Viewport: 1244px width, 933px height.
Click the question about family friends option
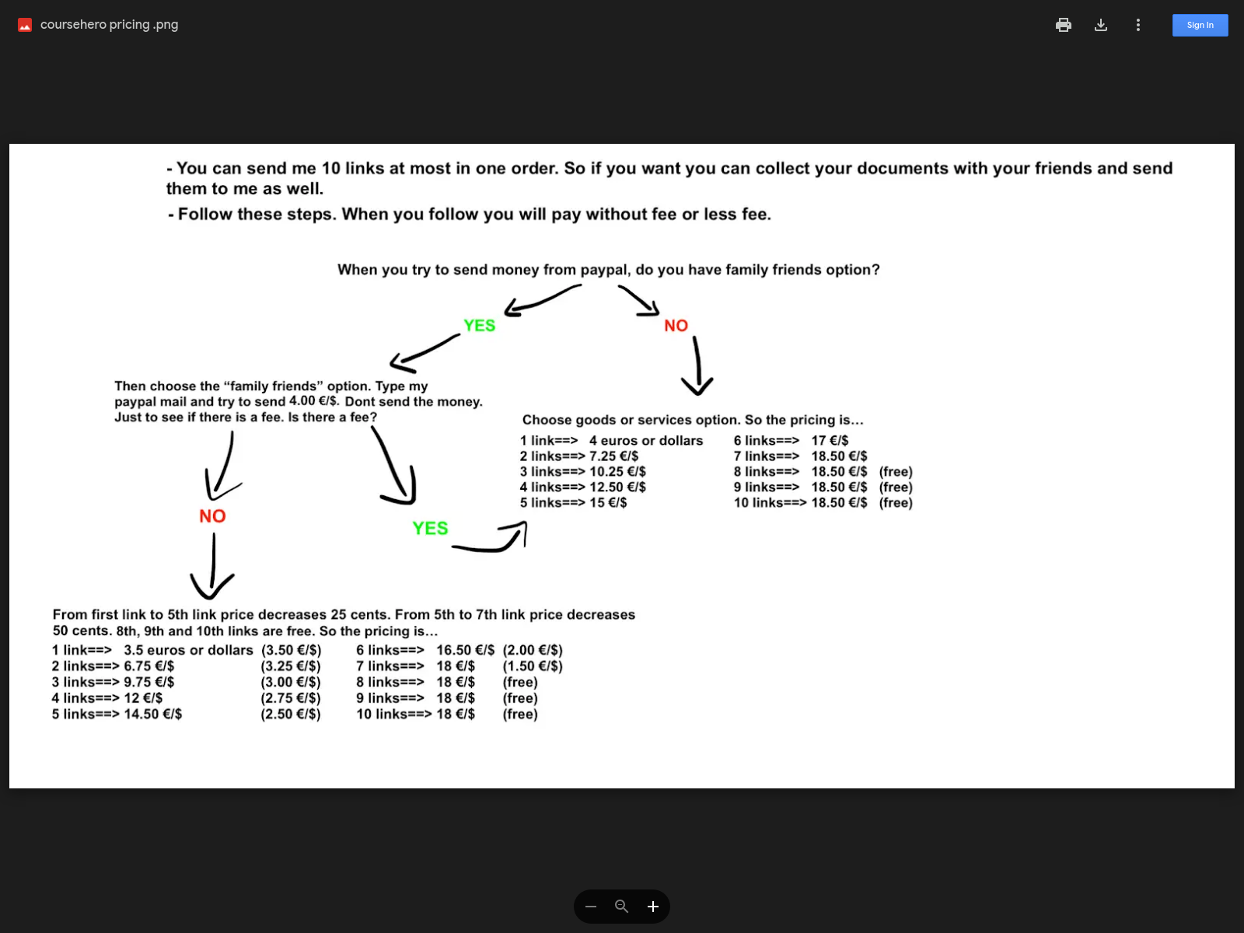click(x=609, y=270)
